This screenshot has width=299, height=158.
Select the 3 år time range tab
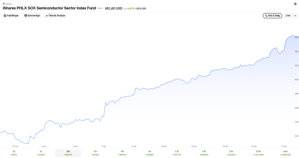tap(204, 153)
